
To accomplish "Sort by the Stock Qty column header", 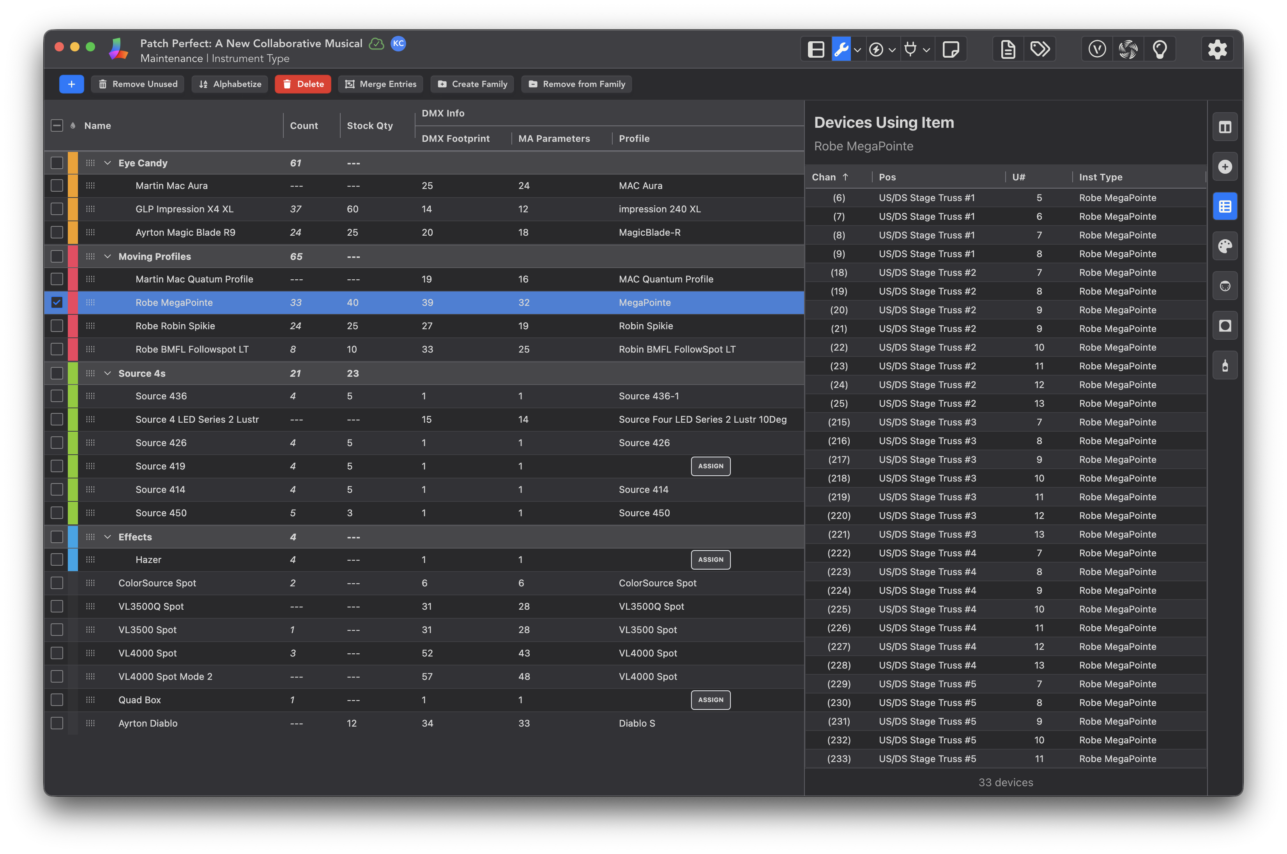I will [x=369, y=126].
